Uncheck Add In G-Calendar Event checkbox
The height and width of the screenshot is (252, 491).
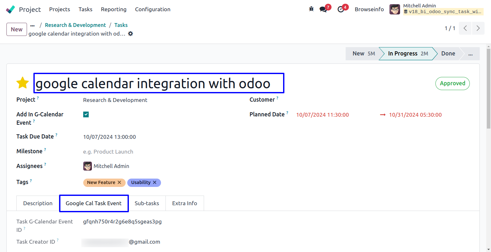(86, 114)
